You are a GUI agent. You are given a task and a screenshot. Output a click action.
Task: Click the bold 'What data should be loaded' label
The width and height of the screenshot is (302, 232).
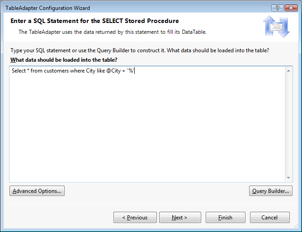[64, 60]
